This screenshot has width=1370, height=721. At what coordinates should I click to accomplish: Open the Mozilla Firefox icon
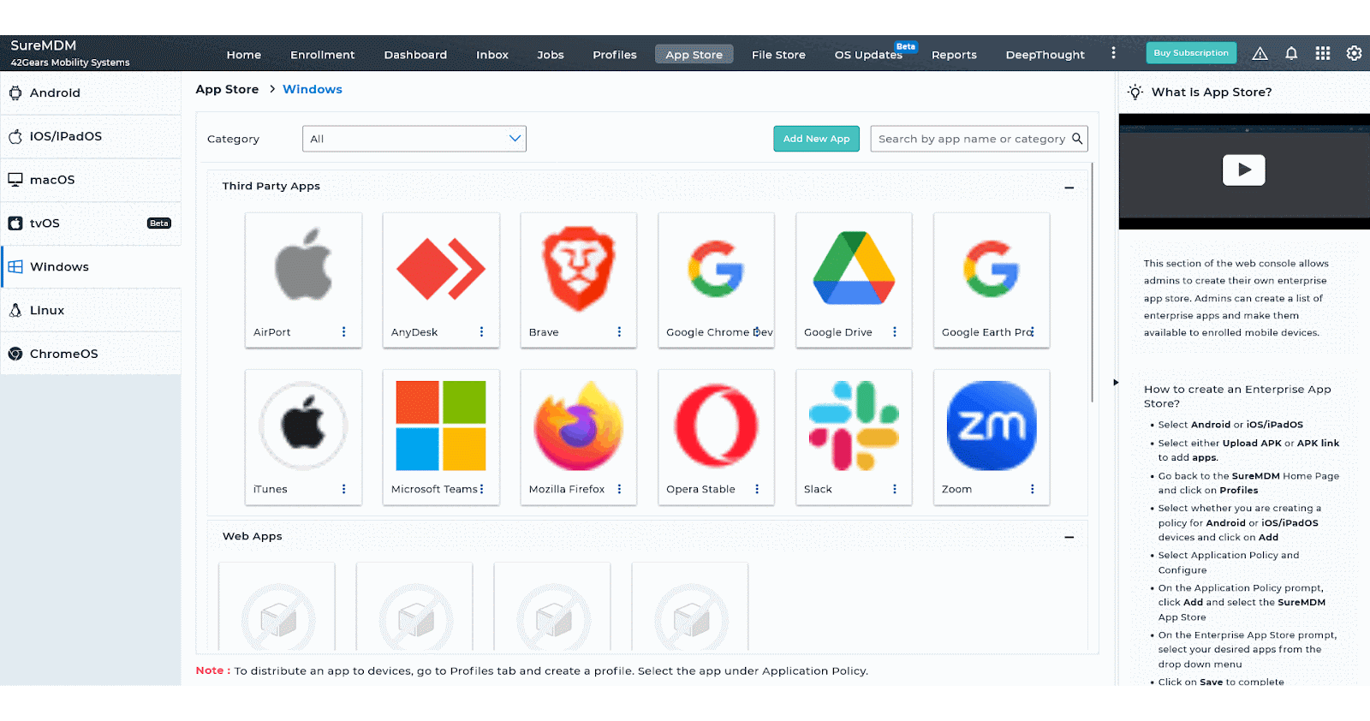579,426
